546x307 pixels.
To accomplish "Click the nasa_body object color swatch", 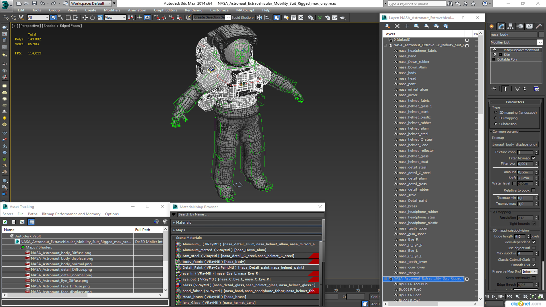I will click(541, 34).
